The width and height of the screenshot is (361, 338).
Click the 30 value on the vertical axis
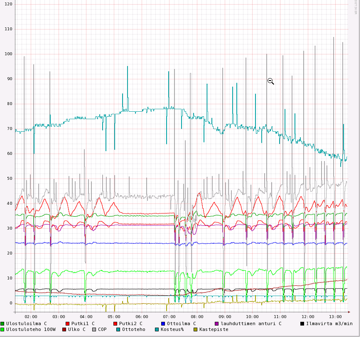[10, 228]
